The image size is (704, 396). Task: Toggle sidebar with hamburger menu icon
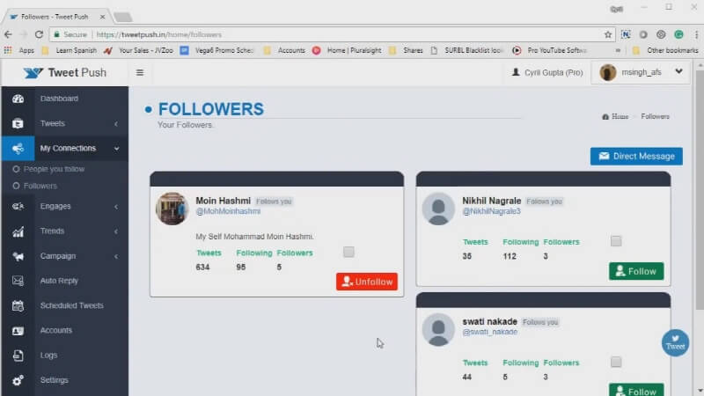140,72
